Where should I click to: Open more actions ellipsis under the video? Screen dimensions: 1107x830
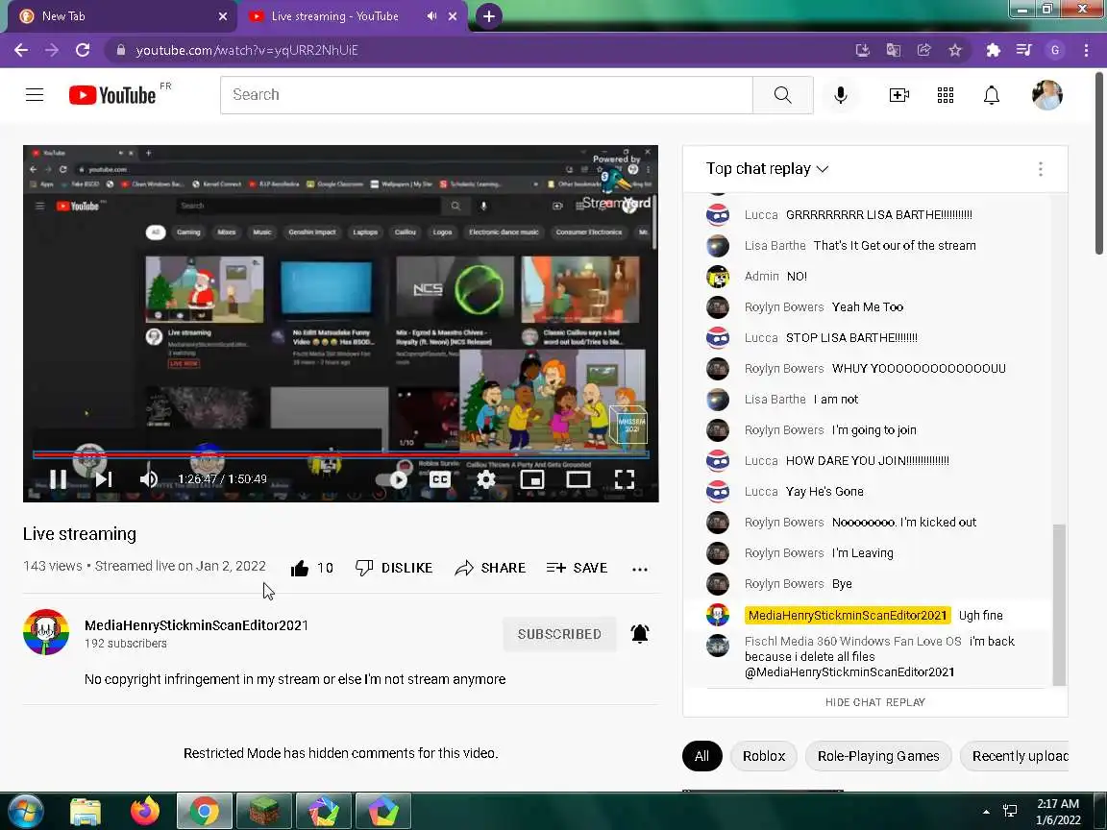640,569
